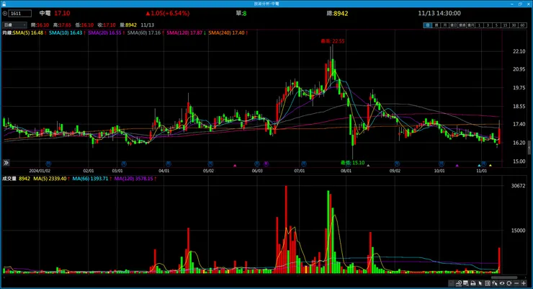Click the 最高:22.55 high price annotation
The height and width of the screenshot is (289, 533).
tap(333, 41)
